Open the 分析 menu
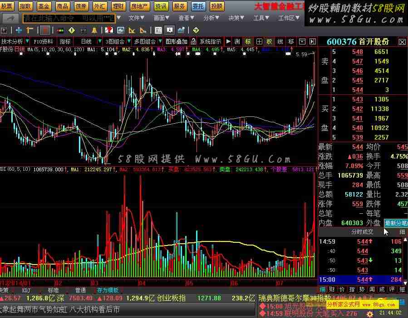408x318 pixels. [211, 18]
